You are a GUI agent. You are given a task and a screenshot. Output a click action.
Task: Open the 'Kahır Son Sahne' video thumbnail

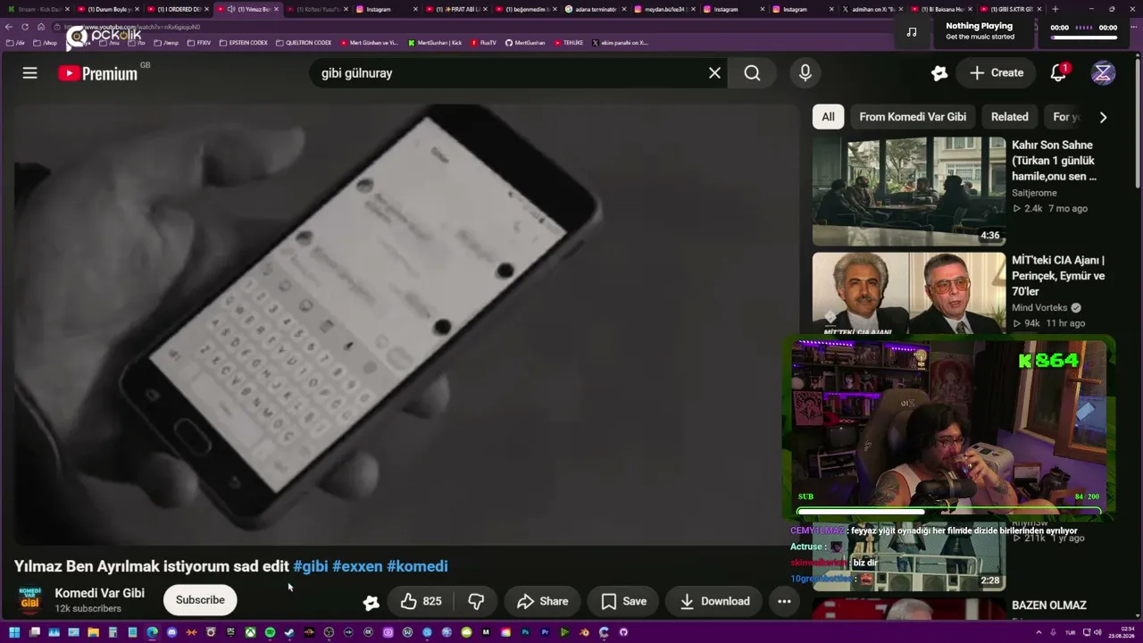click(909, 191)
